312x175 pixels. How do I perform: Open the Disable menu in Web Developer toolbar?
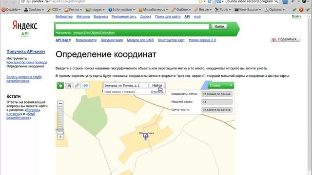[x=11, y=10]
